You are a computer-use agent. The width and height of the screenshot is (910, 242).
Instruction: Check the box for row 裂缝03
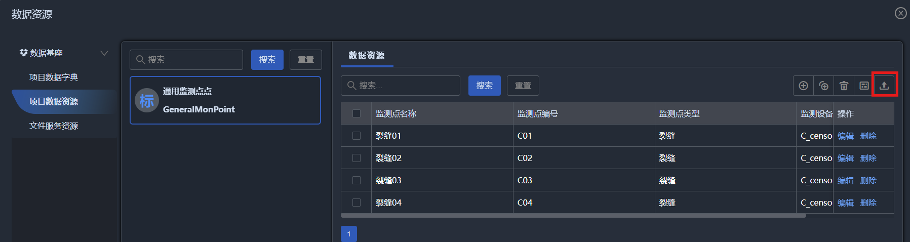[x=357, y=180]
